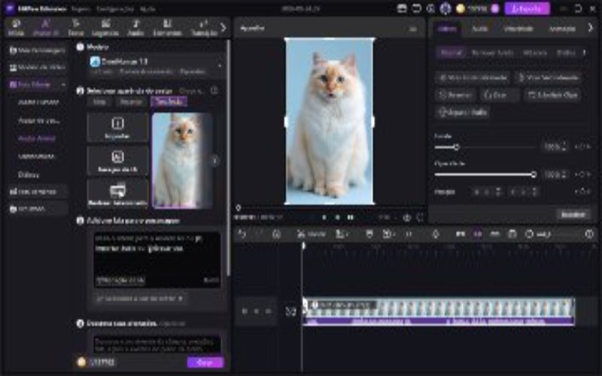Open the Áudio tab in the top toolbar
602x376 pixels.
point(135,28)
